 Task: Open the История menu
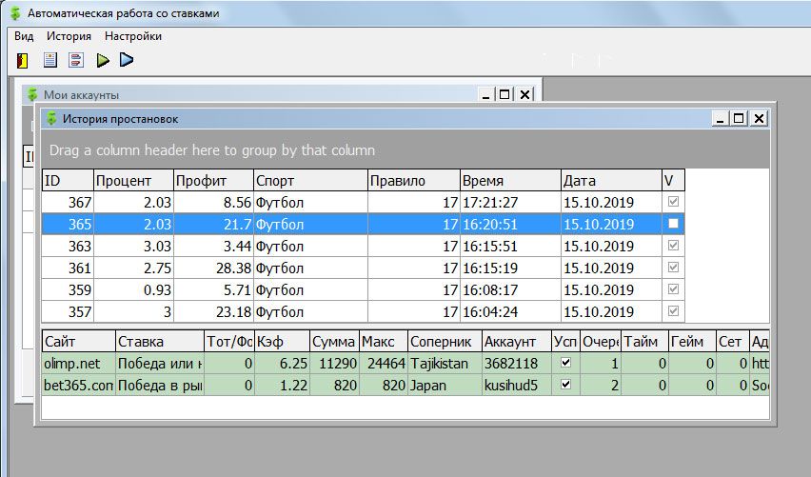click(x=69, y=36)
